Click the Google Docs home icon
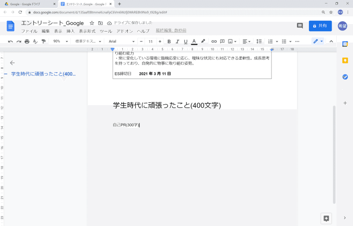Screen dimensions: 353x226 click(10, 26)
